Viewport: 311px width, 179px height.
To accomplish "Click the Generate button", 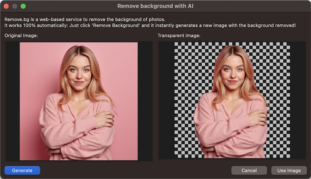I will (x=22, y=170).
